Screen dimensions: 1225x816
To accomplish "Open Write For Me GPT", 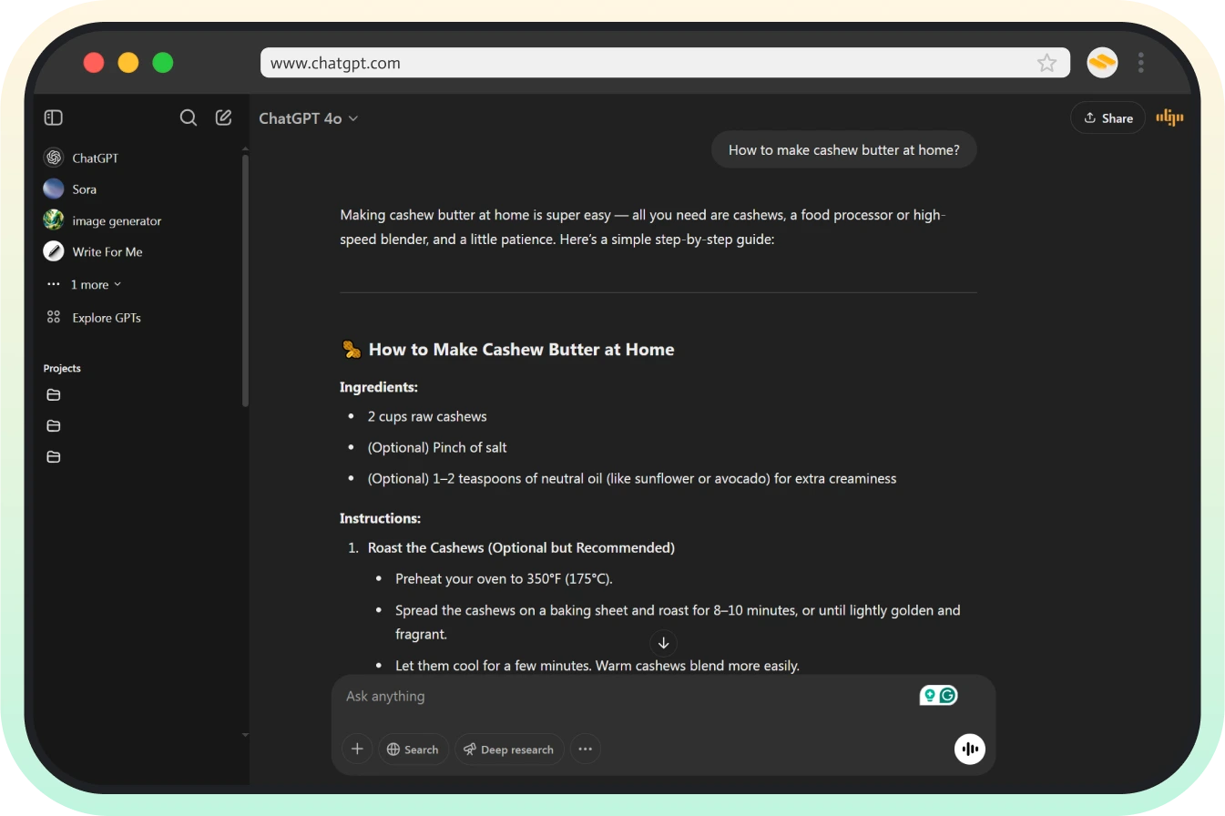I will pyautogui.click(x=107, y=251).
